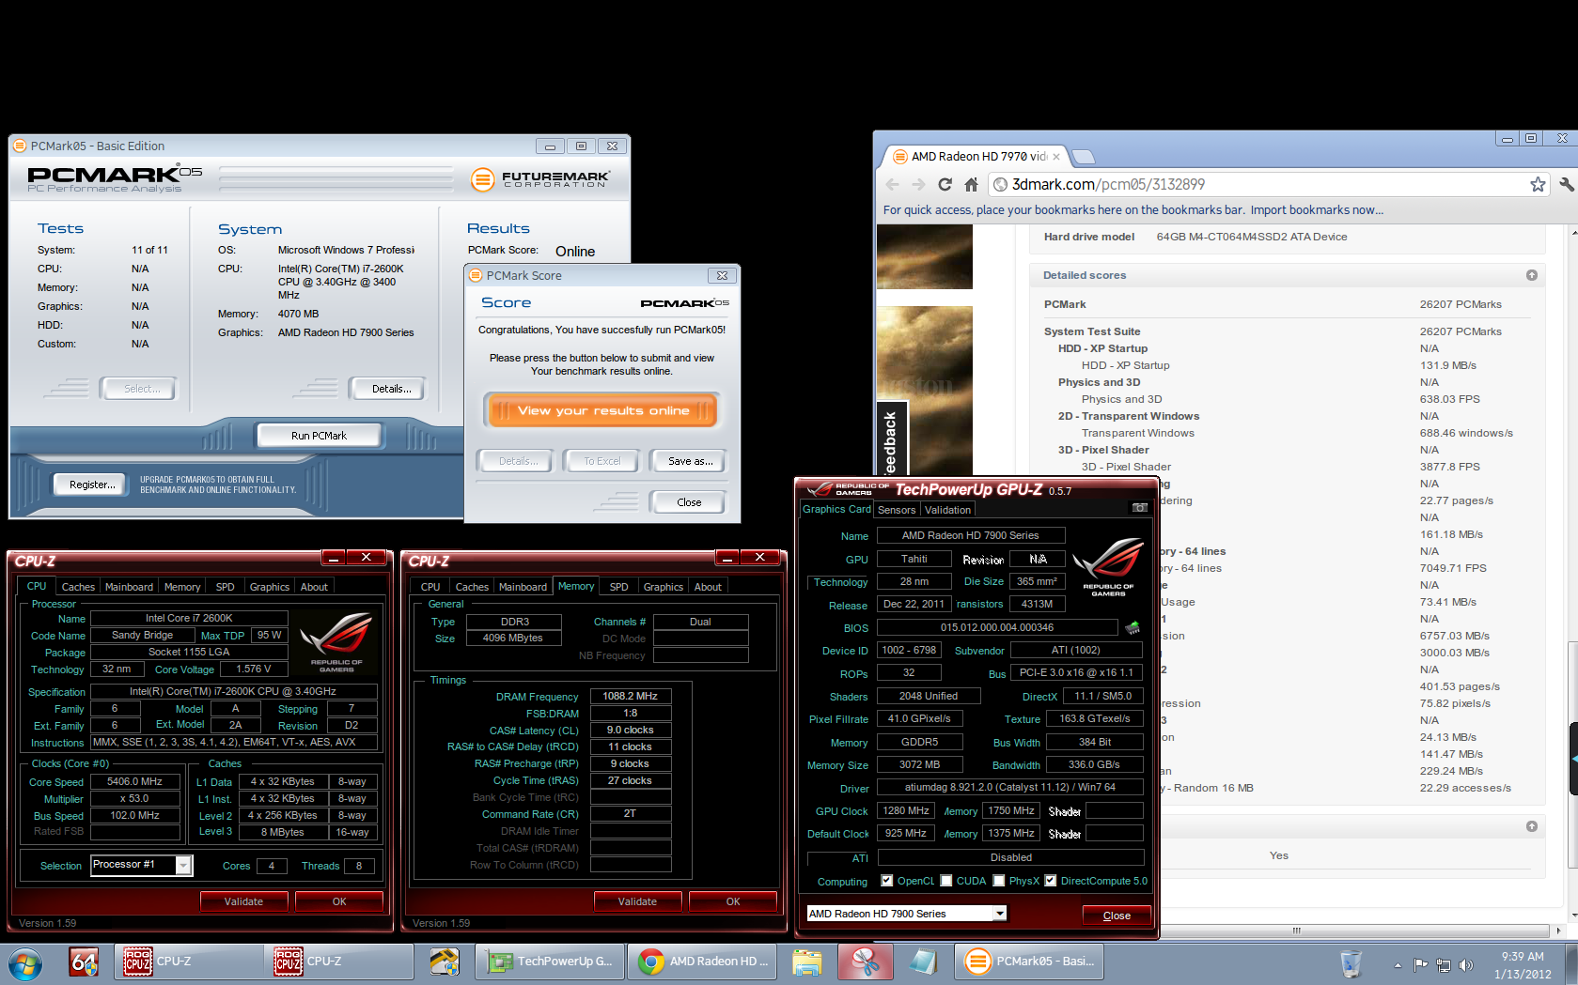Screen dimensions: 1578x985
Task: Click Save as... in the PCMark Score dialog
Action: [x=690, y=461]
